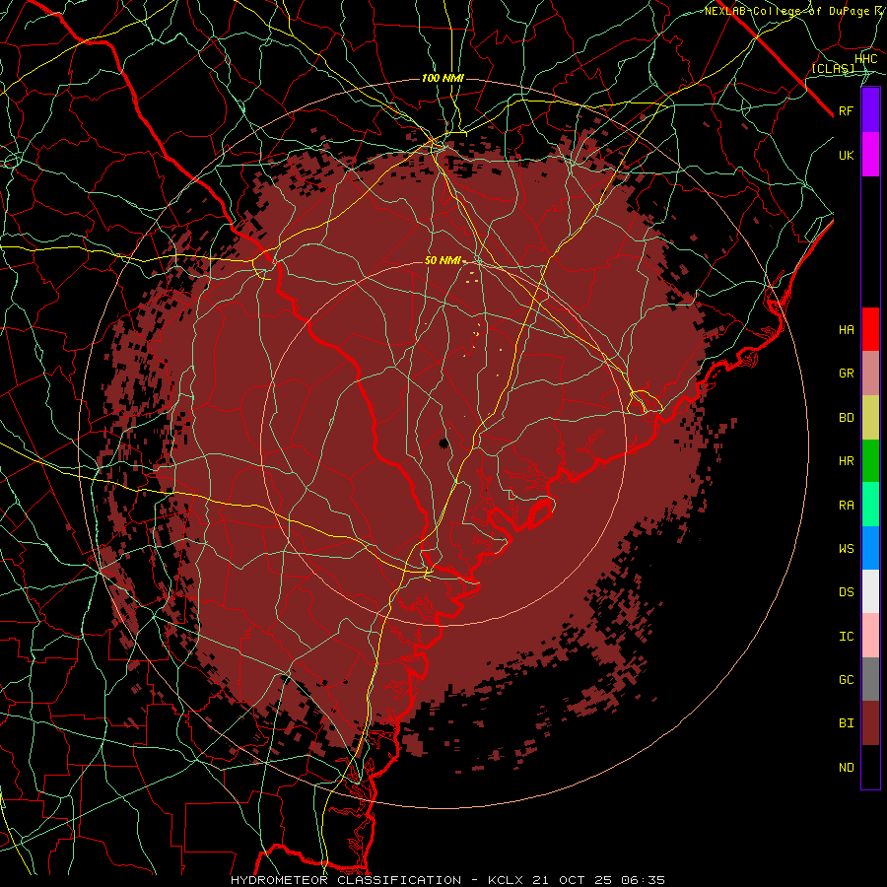Image resolution: width=887 pixels, height=887 pixels.
Task: Click the "06:35" timestamp text
Action: pyautogui.click(x=644, y=880)
